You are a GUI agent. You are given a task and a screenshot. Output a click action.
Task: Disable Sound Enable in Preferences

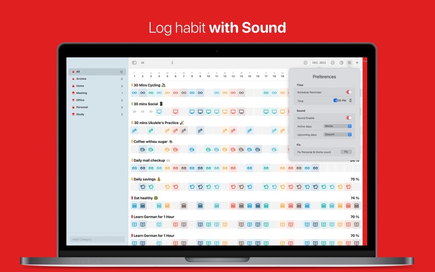[x=348, y=118]
